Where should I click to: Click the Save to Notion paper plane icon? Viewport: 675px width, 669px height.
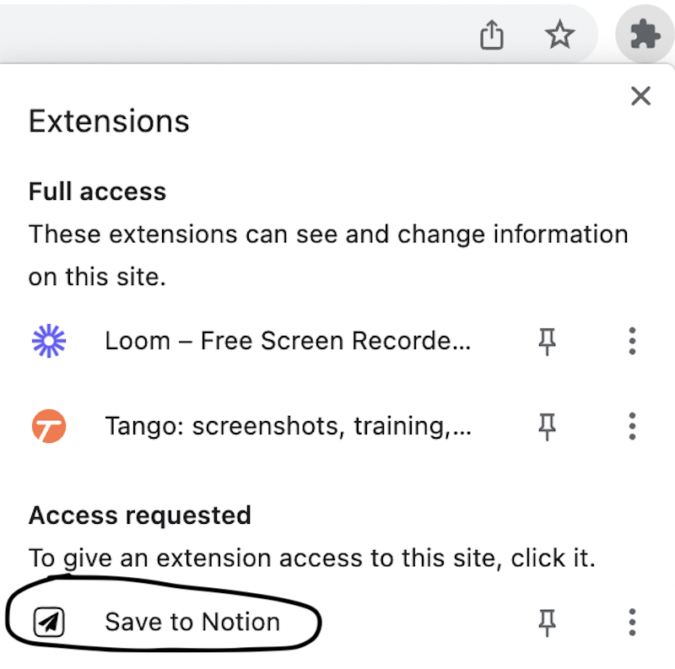click(x=49, y=622)
